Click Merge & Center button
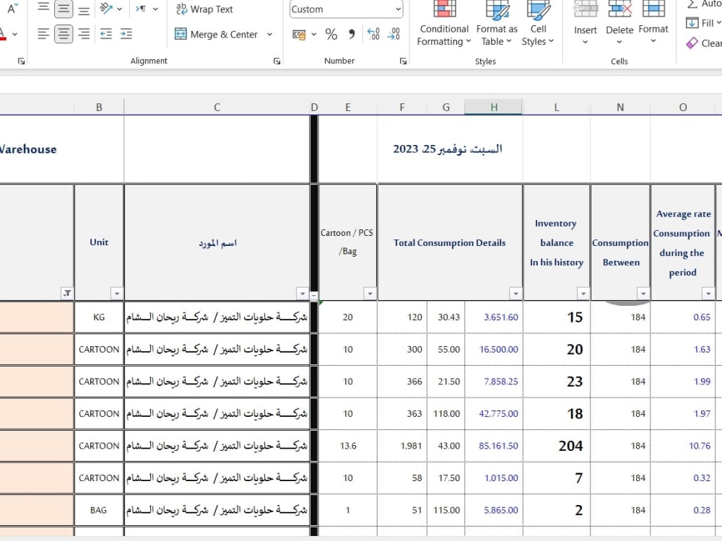 pos(217,34)
